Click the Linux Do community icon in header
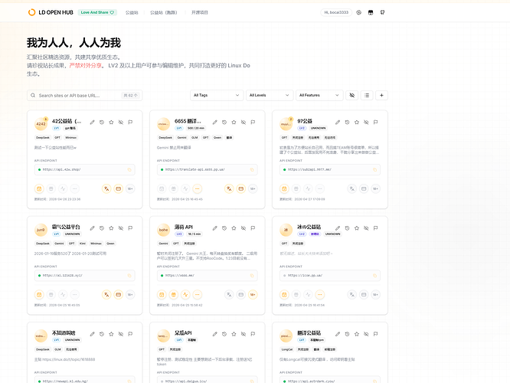This screenshot has height=383, width=510. [x=371, y=12]
